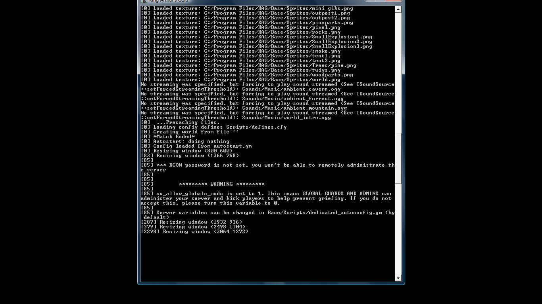Click the 'SmallExplosion3.png' texture line

coord(256,46)
